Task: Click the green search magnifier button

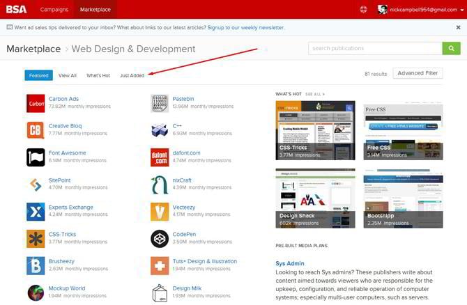Action: [x=451, y=48]
